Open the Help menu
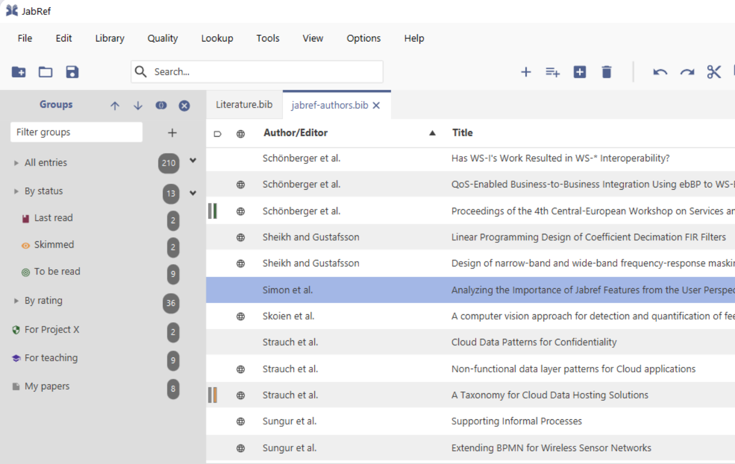735x464 pixels. coord(414,38)
